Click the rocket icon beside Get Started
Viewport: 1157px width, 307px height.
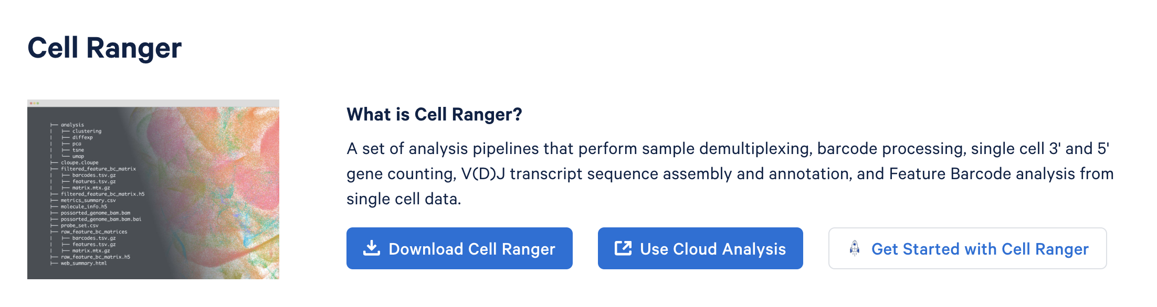click(x=855, y=248)
